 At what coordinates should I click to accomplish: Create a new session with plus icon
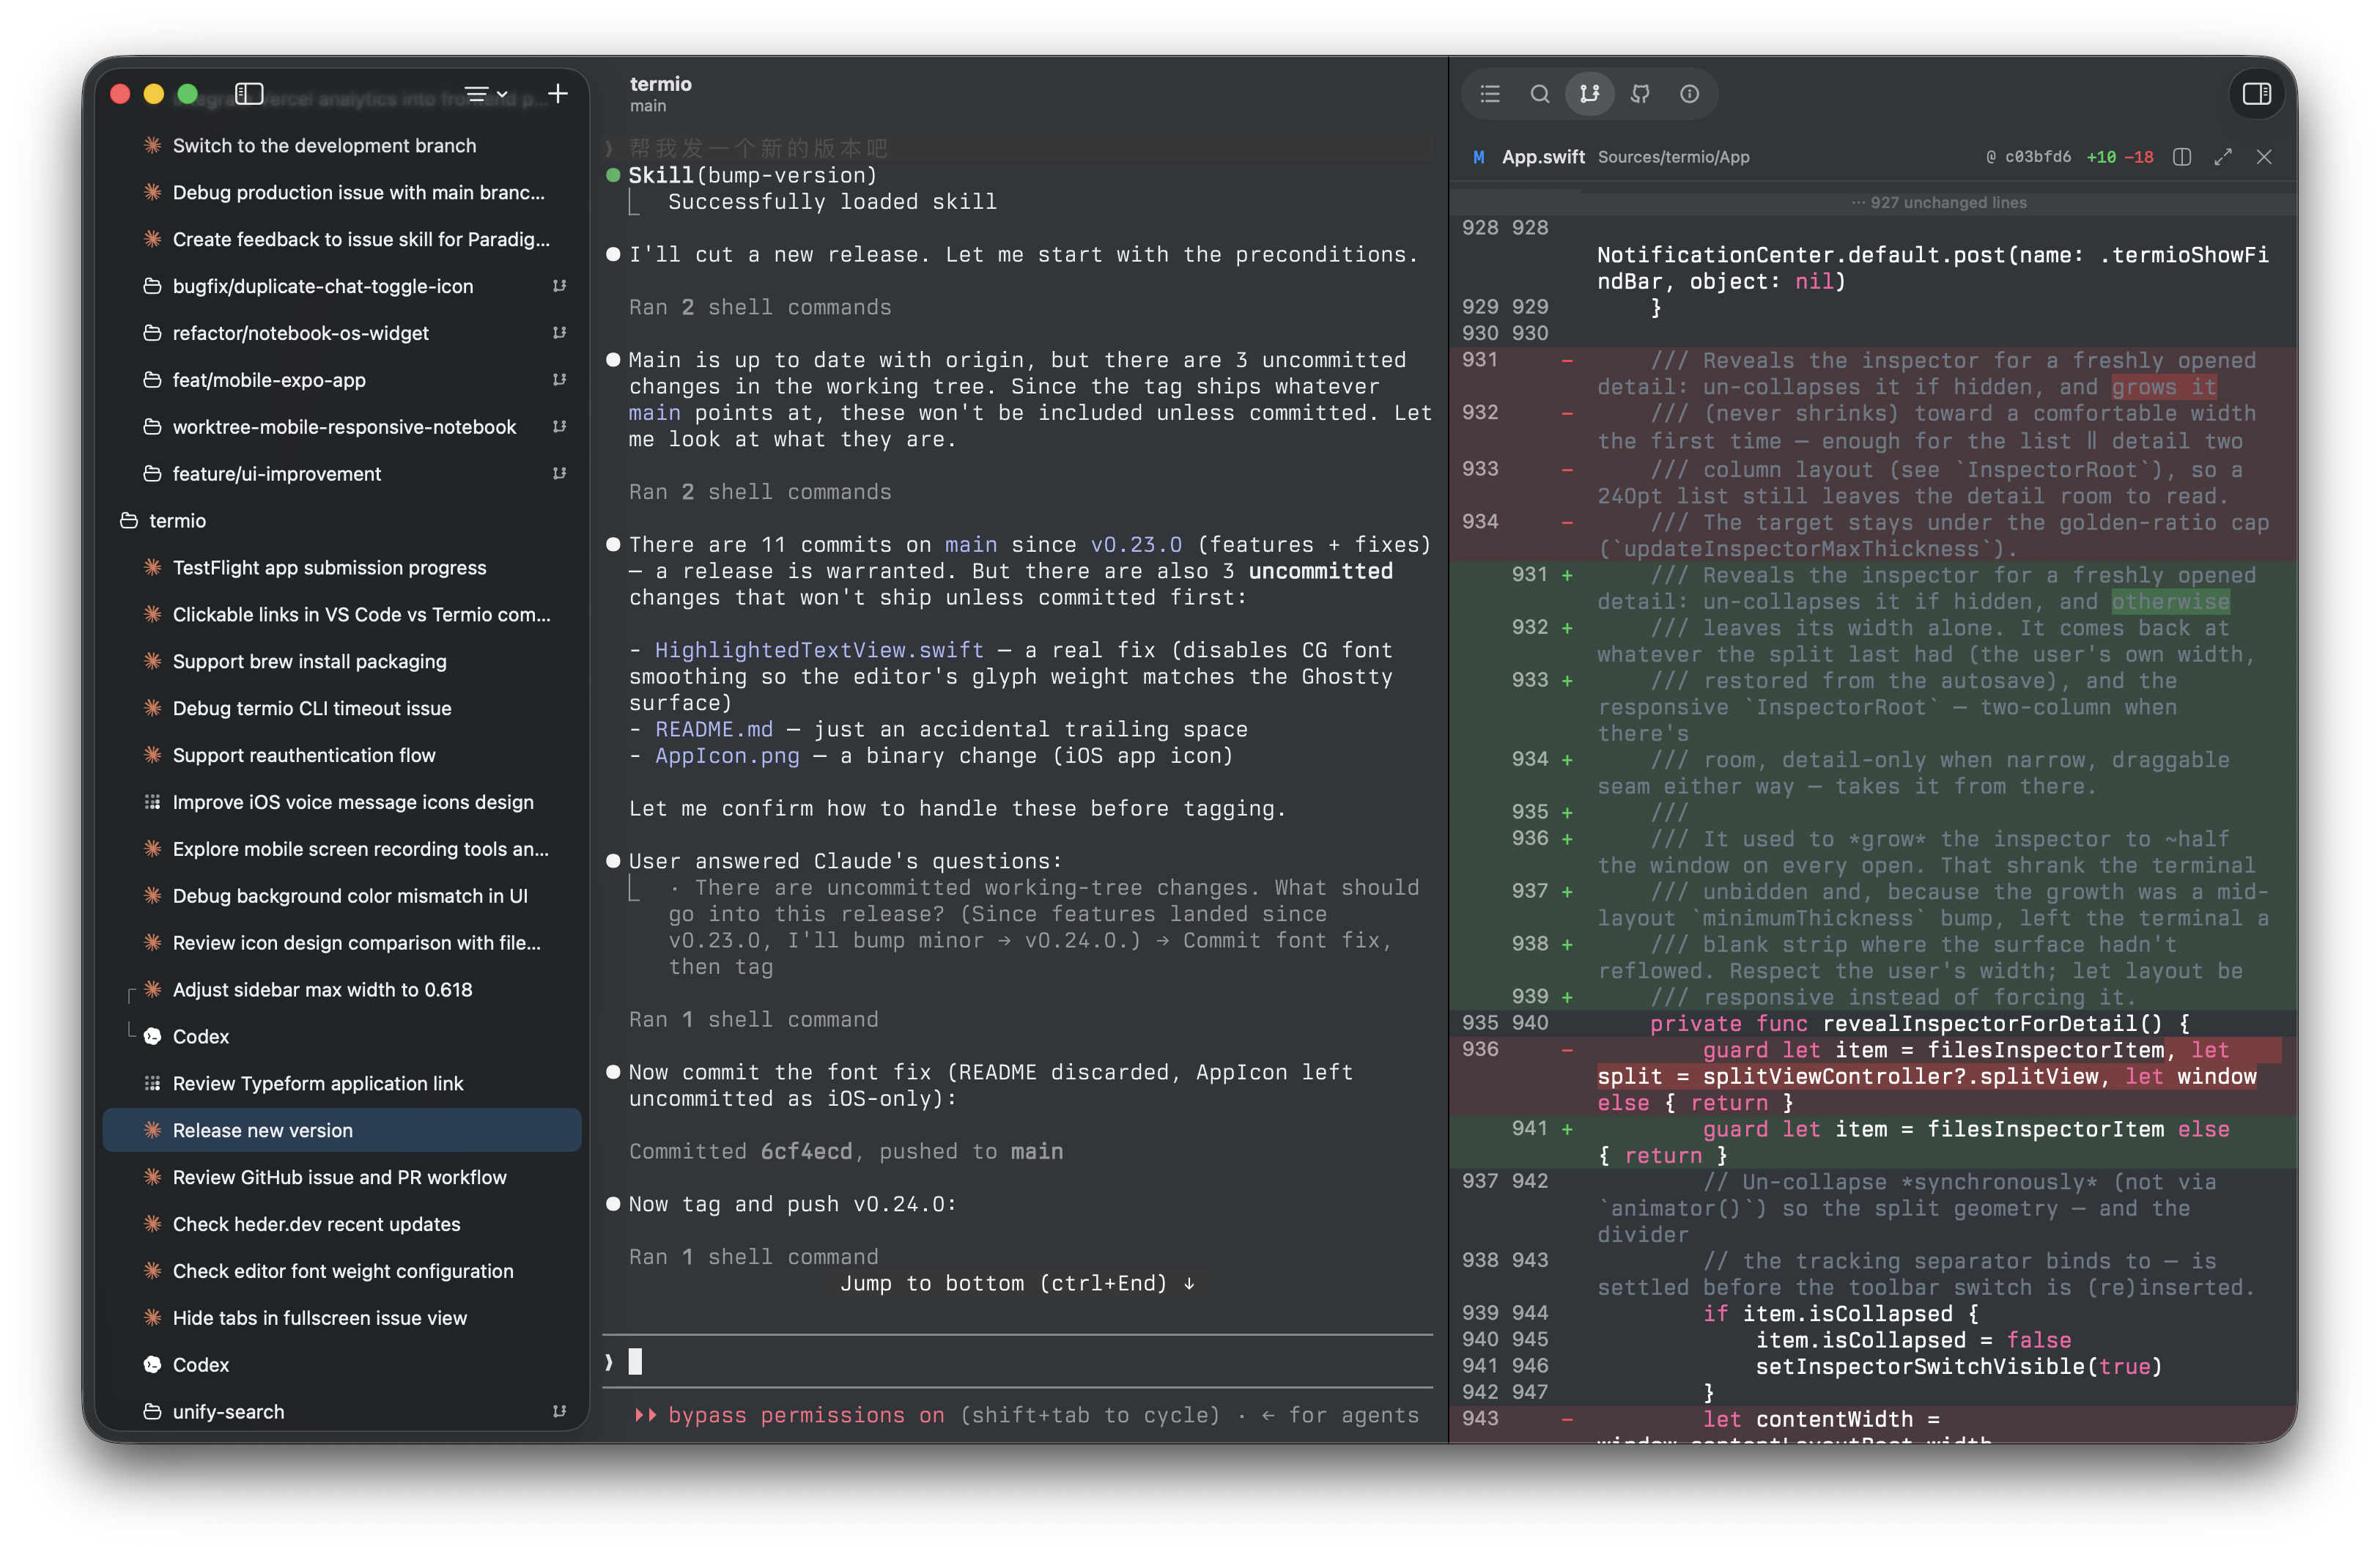558,94
